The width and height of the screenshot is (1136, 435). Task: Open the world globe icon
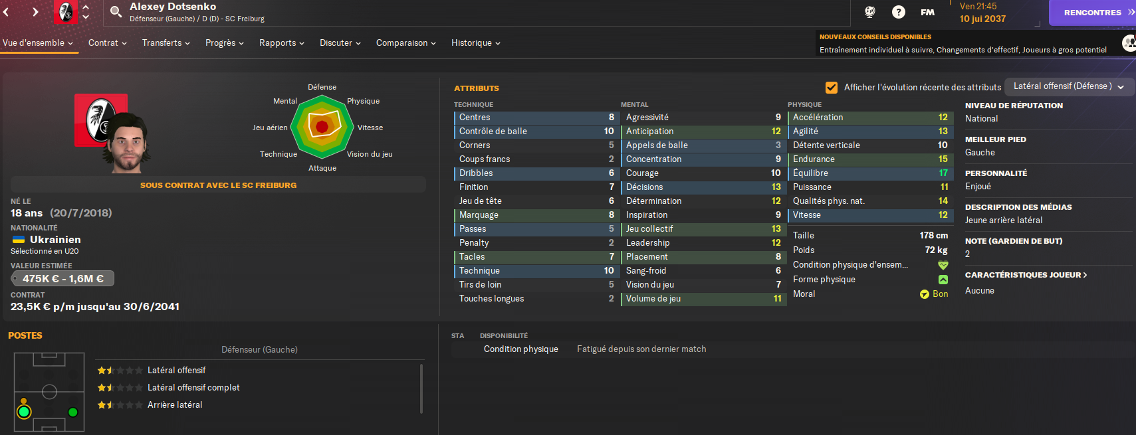pyautogui.click(x=869, y=12)
